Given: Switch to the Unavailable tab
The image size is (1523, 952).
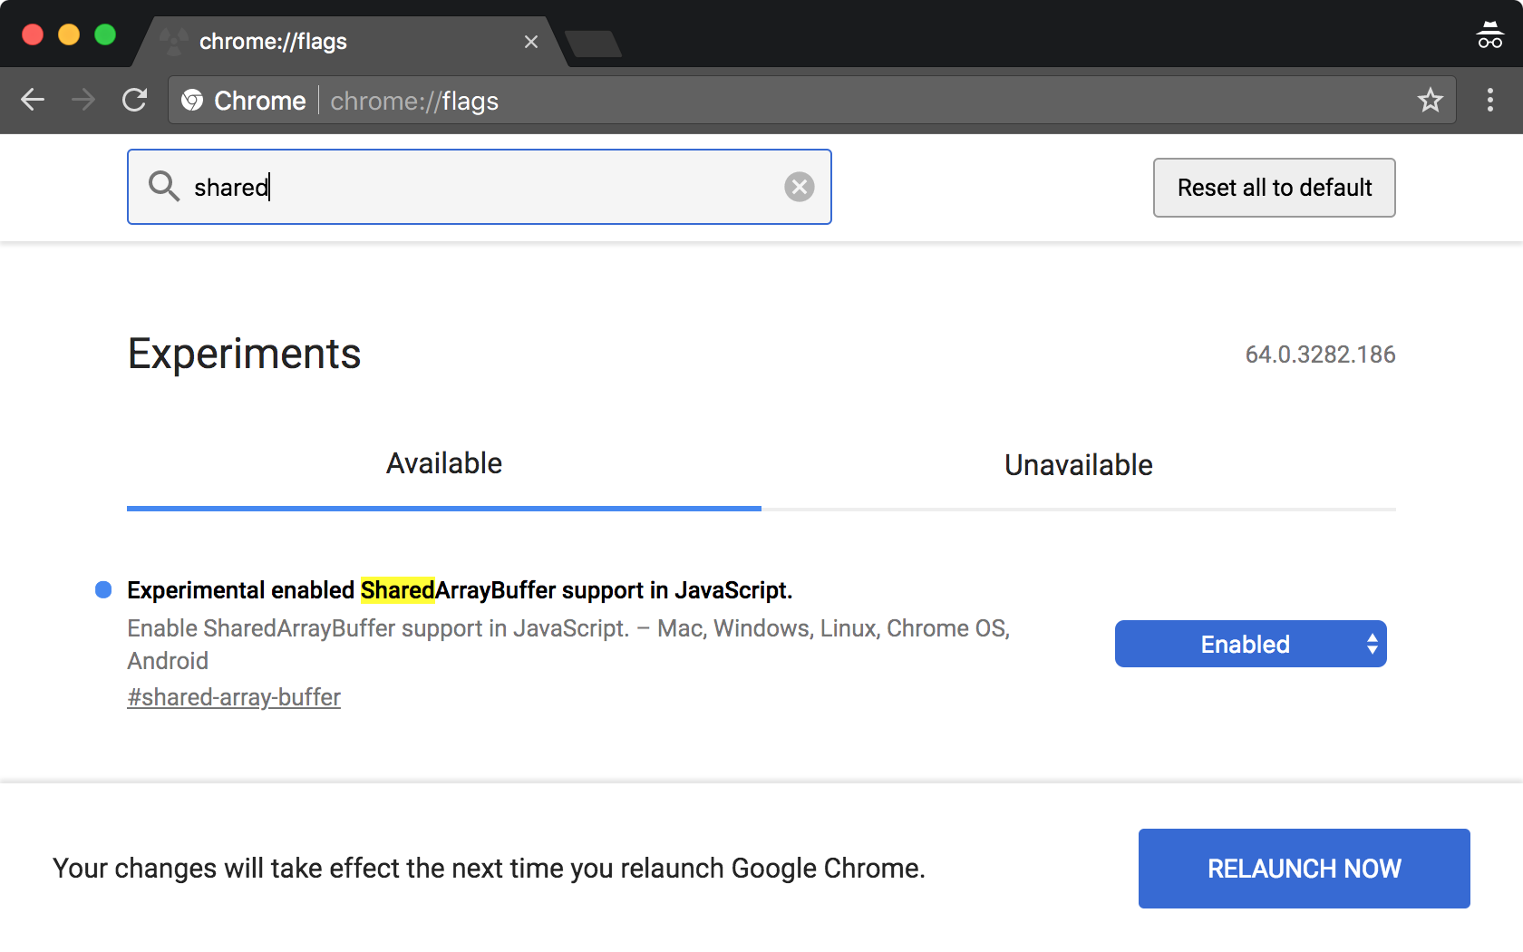Looking at the screenshot, I should 1079,465.
